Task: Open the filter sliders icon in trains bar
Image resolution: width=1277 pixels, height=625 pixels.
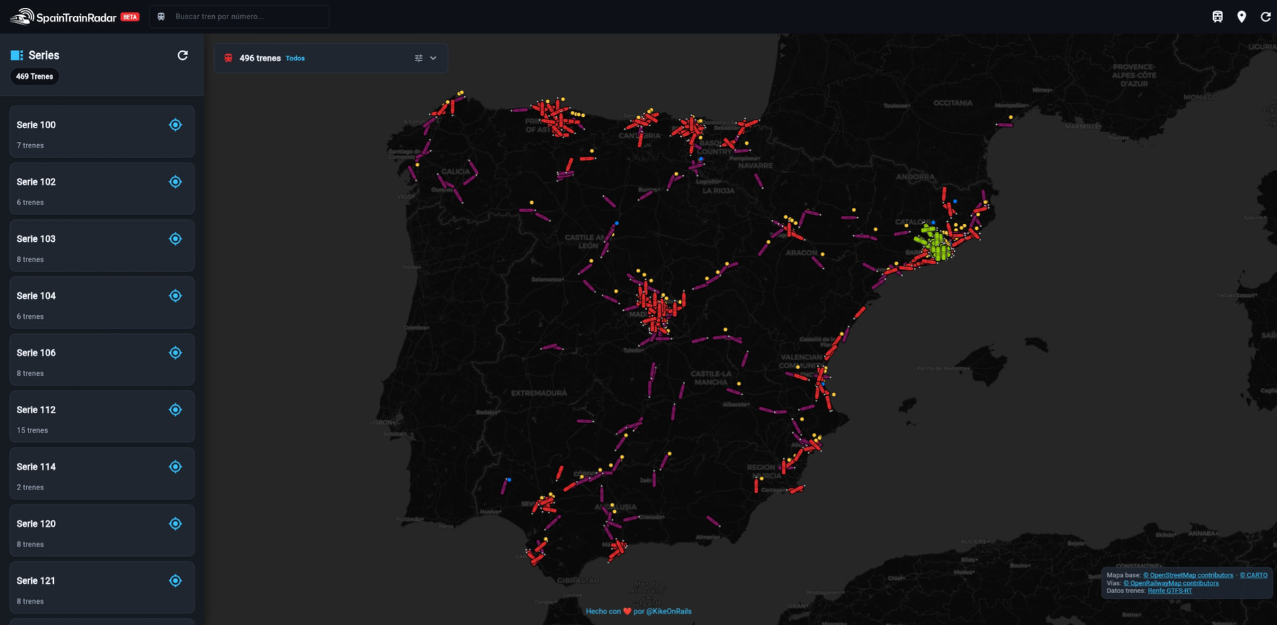Action: (x=418, y=58)
